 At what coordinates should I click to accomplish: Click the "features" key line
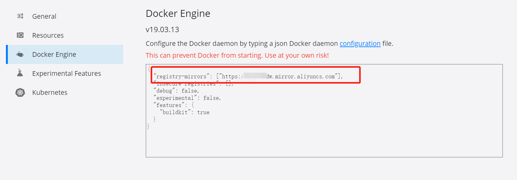pos(173,105)
